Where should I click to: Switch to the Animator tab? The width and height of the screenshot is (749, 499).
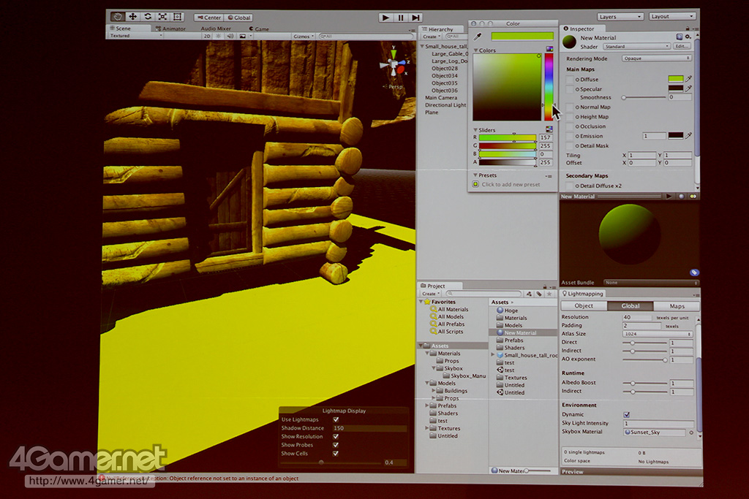(x=170, y=28)
